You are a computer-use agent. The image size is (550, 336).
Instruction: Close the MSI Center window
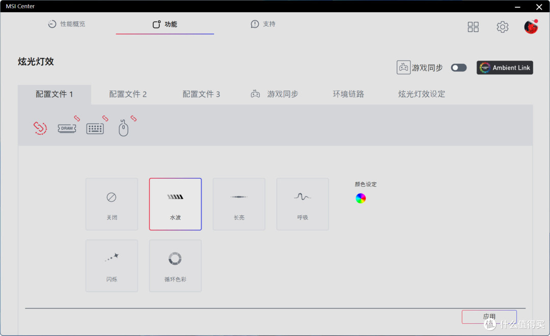click(x=539, y=7)
